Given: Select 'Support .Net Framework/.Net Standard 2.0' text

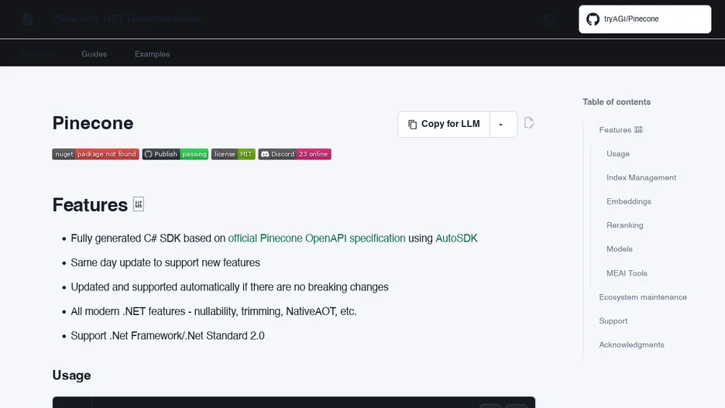Looking at the screenshot, I should 167,336.
